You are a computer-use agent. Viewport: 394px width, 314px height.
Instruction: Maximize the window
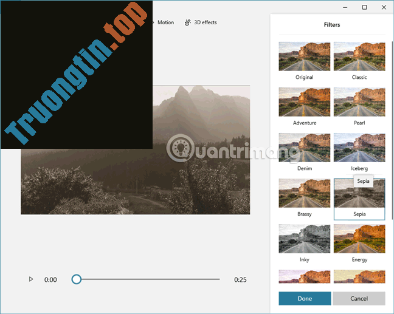[x=364, y=7]
